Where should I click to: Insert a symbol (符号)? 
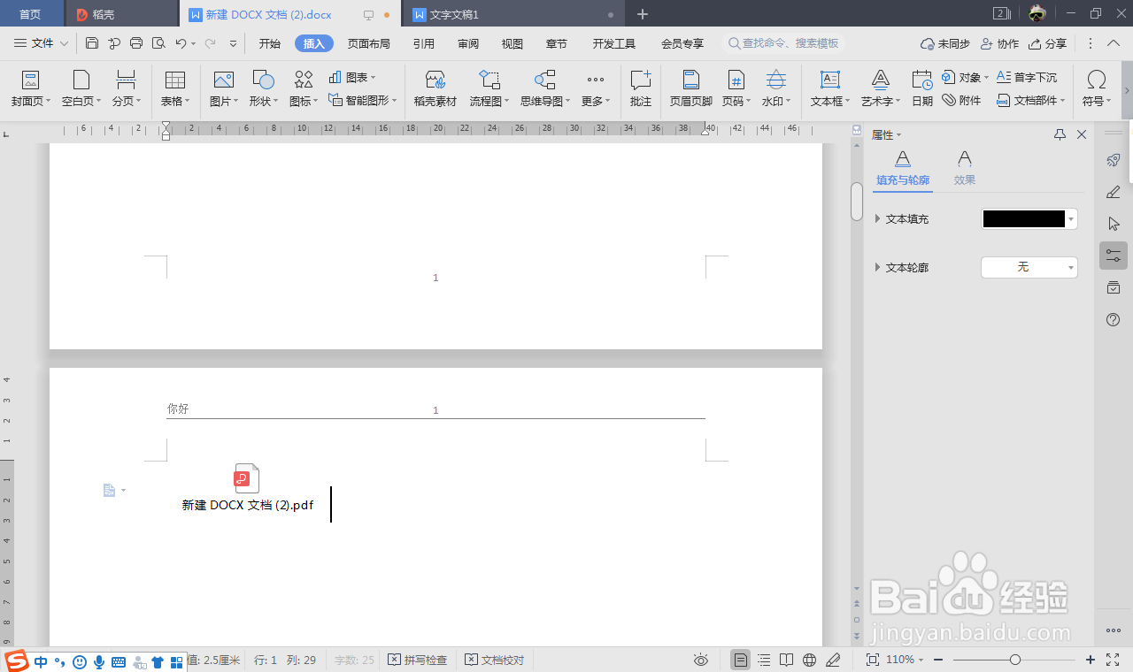coord(1096,89)
